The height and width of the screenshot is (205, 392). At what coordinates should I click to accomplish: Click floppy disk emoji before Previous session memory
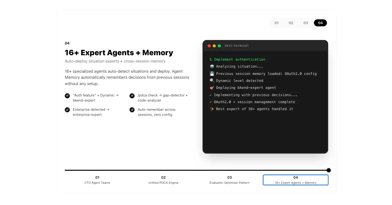point(212,74)
